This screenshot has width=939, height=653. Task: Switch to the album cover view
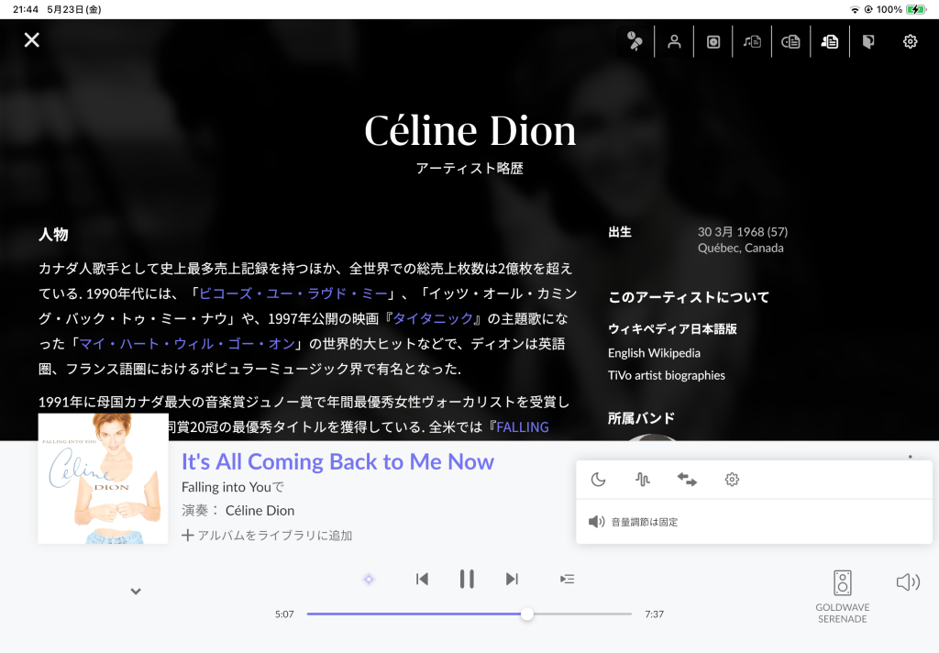coord(713,41)
